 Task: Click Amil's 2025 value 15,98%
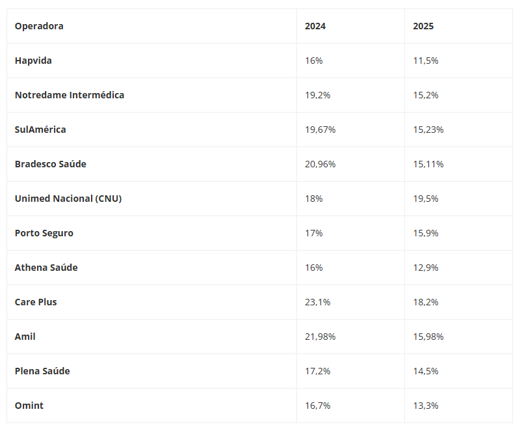coord(428,337)
